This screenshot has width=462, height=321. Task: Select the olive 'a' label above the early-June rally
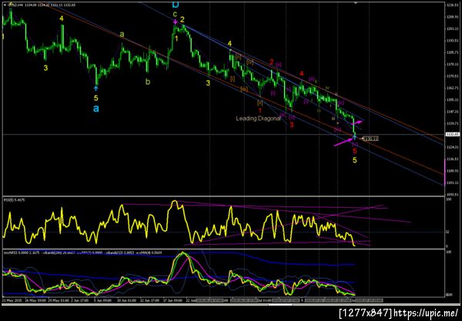pos(122,35)
